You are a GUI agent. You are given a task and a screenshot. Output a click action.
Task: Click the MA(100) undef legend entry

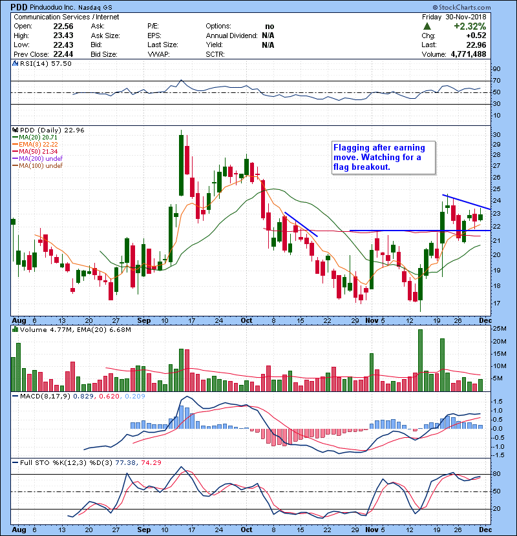coord(37,166)
